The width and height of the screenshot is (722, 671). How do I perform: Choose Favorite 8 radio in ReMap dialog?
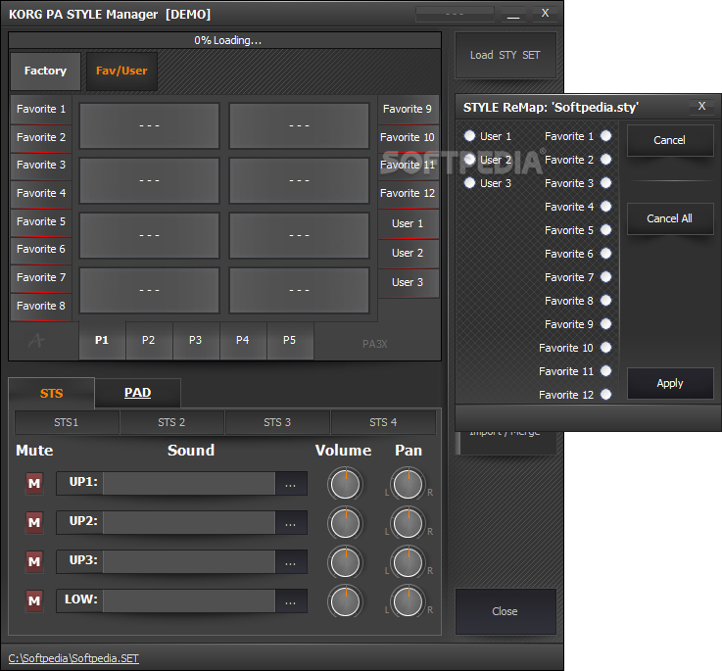606,301
